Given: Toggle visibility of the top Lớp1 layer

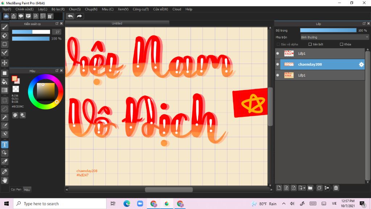Looking at the screenshot, I should click(278, 53).
